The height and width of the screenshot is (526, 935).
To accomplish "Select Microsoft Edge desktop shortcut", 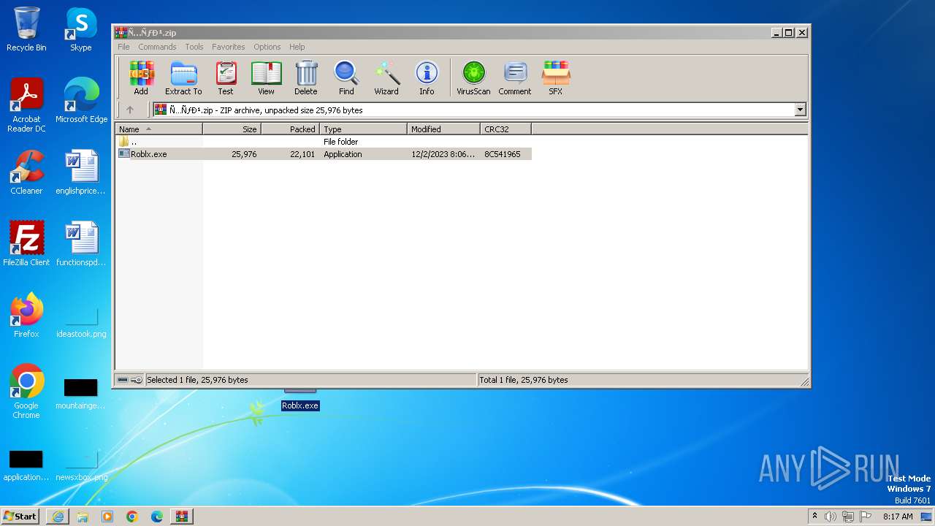I will pyautogui.click(x=81, y=100).
